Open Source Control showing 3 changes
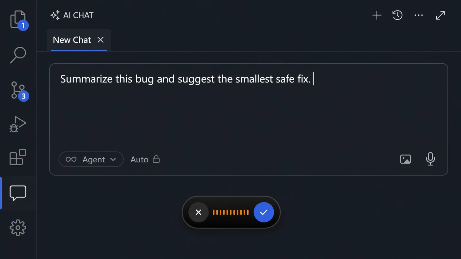This screenshot has width=461, height=259. pyautogui.click(x=18, y=89)
